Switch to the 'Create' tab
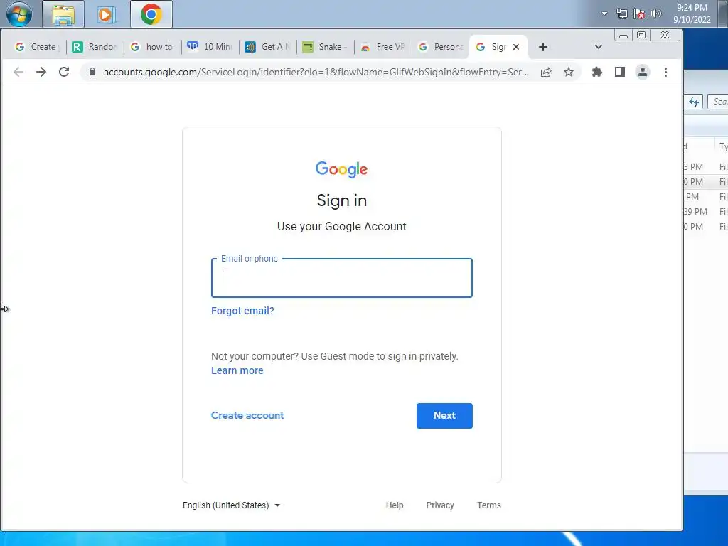The width and height of the screenshot is (728, 546). 36,47
